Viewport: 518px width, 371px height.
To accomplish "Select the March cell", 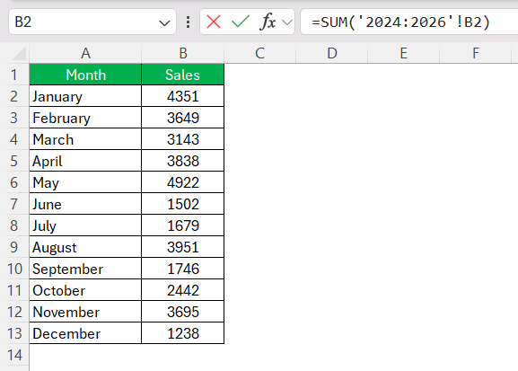I will click(85, 139).
